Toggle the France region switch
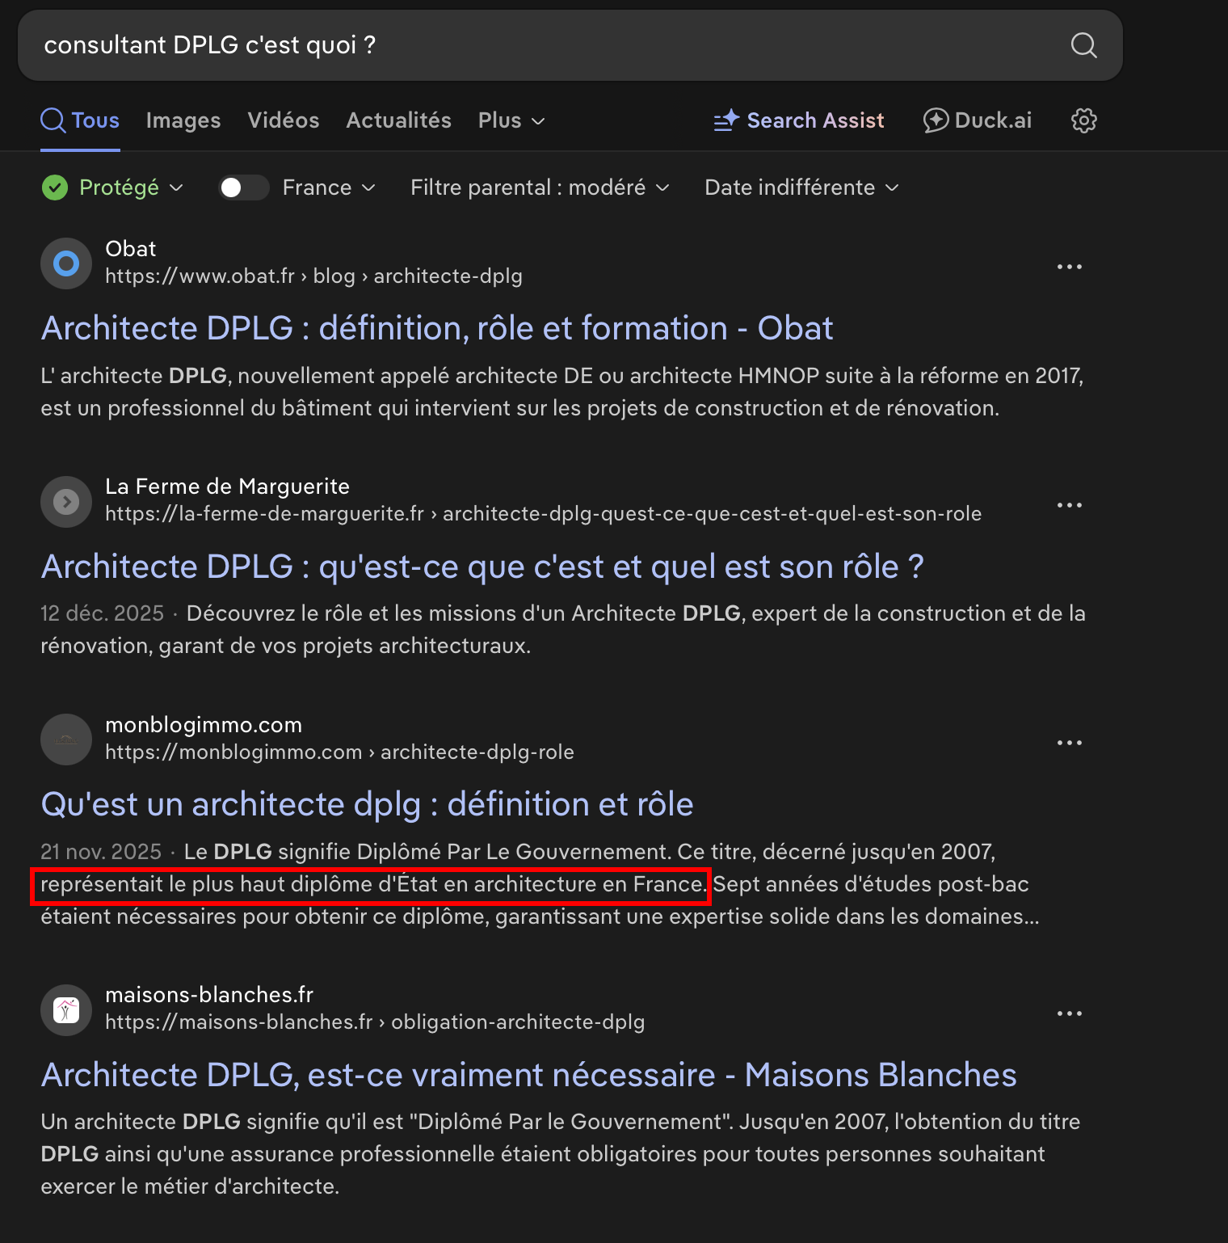 (x=243, y=188)
